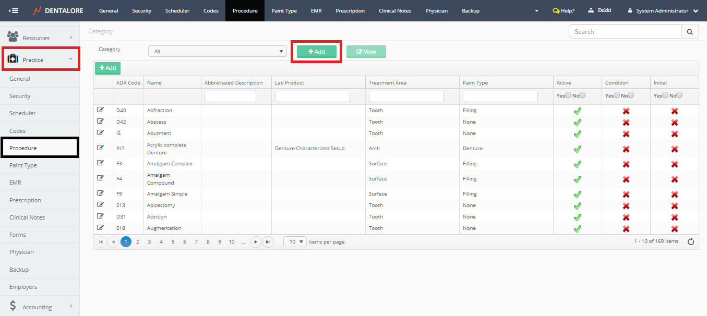
Task: Click the Lab Product filter field
Action: click(x=312, y=96)
